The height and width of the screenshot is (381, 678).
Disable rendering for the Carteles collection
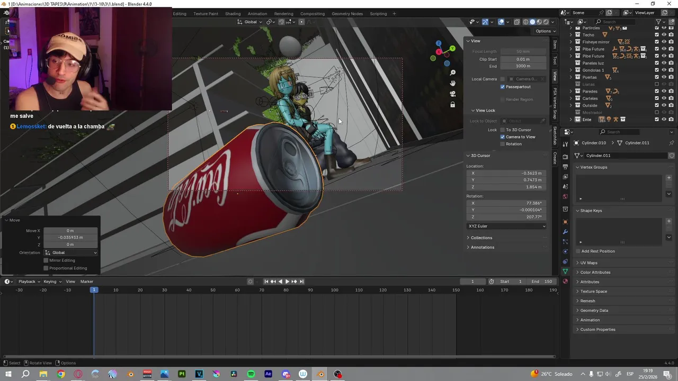[x=671, y=98]
